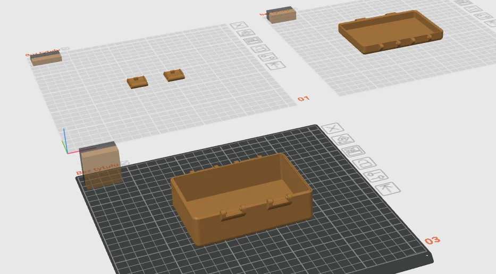Toggle the lock on plate 01

point(260,49)
